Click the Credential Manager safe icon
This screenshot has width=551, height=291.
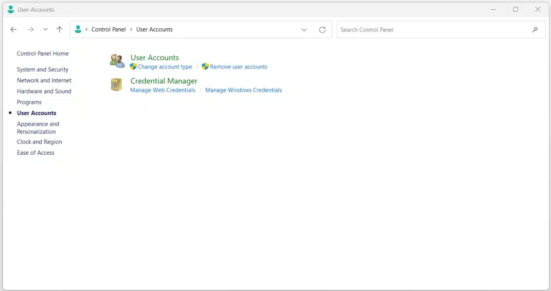tap(117, 84)
